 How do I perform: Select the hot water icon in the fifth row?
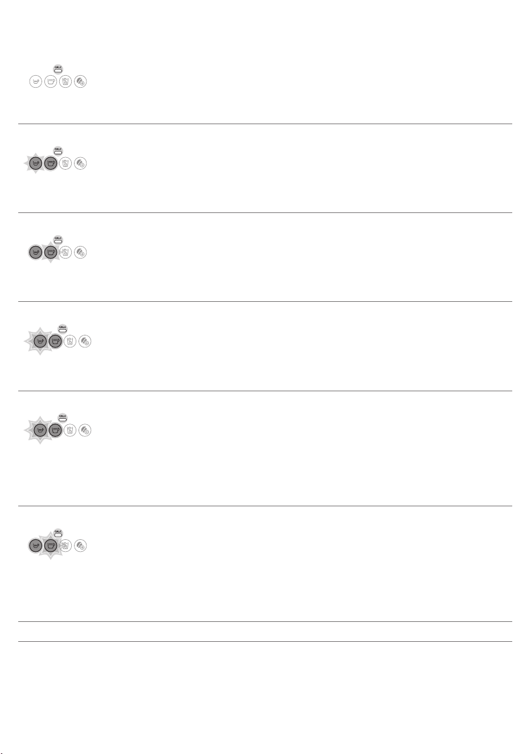70,430
